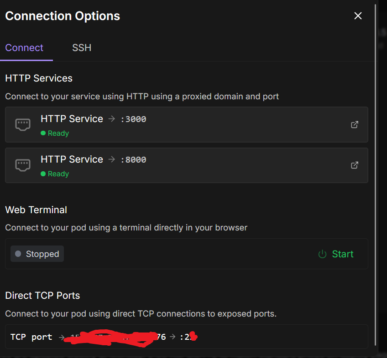
Task: Switch to the SSH tab
Action: 82,48
